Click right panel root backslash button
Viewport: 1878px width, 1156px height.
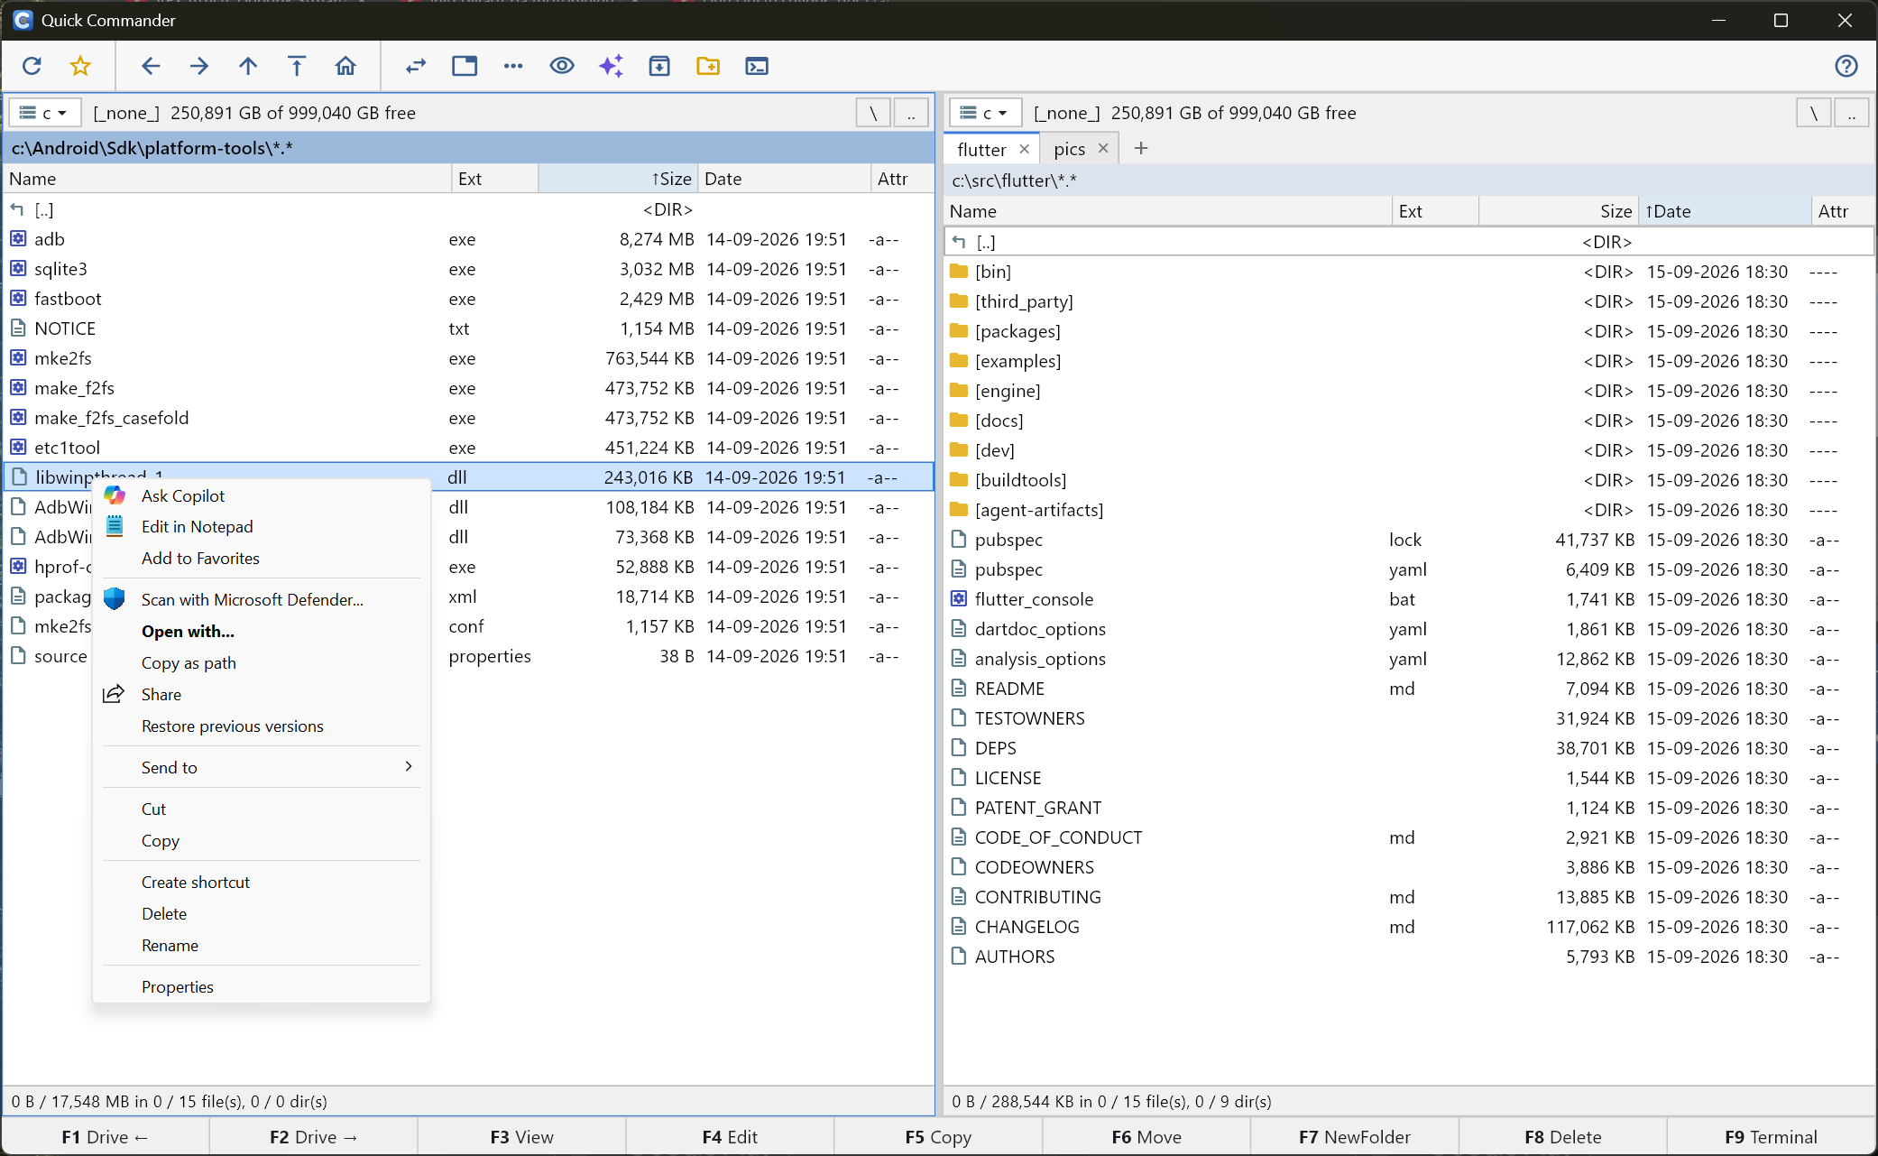[1814, 113]
